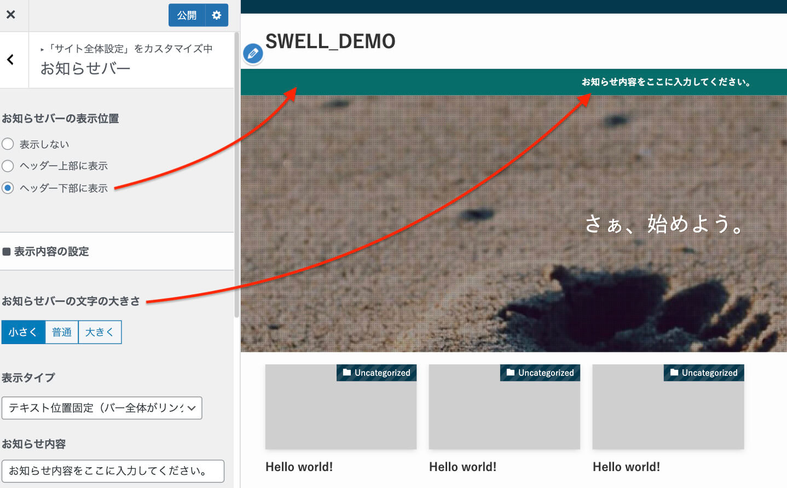The height and width of the screenshot is (488, 787).
Task: Select the 小さく size button
Action: click(x=23, y=332)
